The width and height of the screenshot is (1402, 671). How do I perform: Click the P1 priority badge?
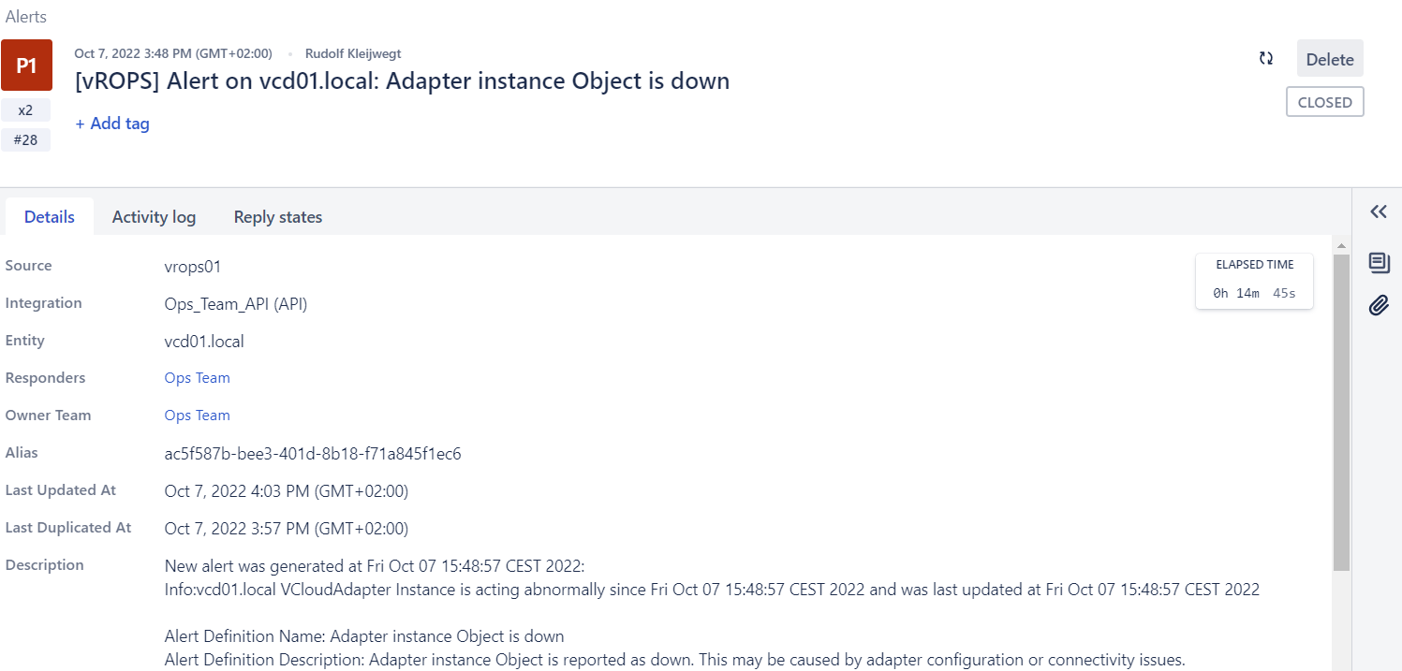tap(26, 65)
